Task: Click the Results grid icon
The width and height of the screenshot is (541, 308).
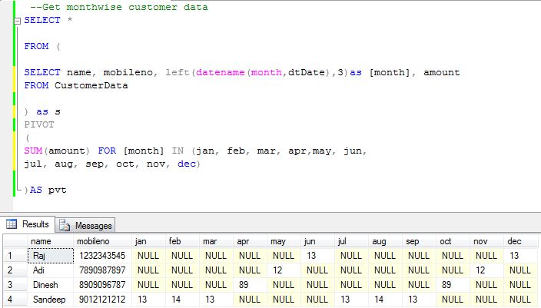Action: [x=12, y=224]
